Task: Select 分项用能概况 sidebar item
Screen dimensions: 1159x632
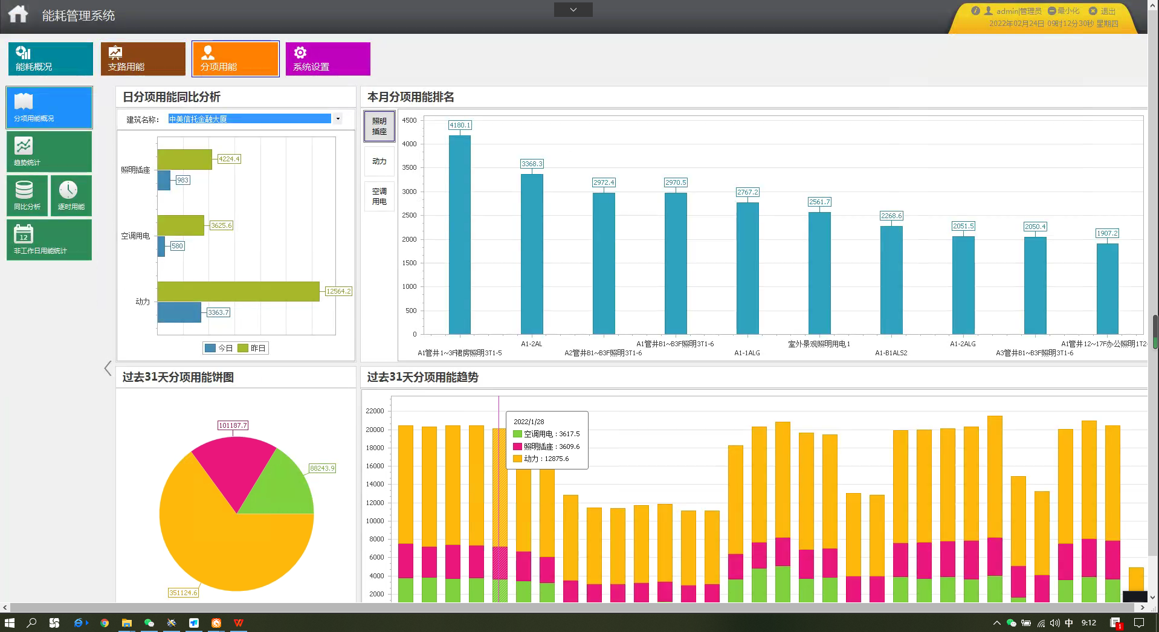Action: click(49, 108)
